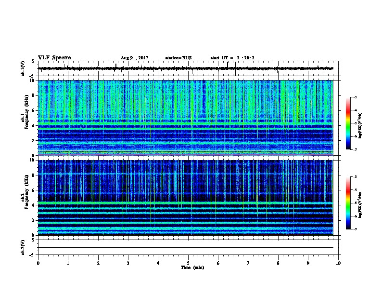This screenshot has height=295, width=381.
Task: Click the large waveform spike near minute 6.5
Action: click(x=235, y=68)
